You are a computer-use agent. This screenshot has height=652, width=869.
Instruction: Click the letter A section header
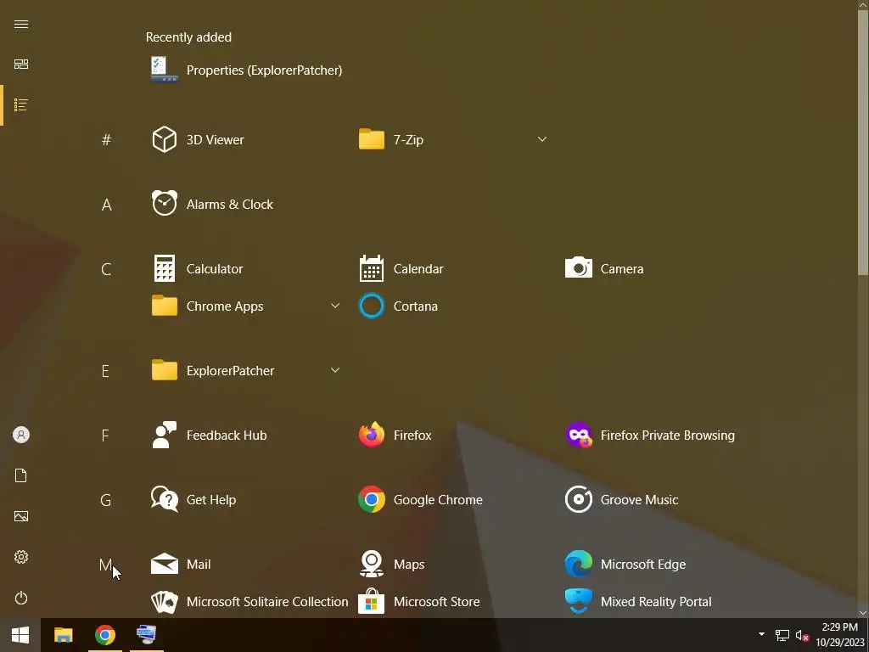106,205
